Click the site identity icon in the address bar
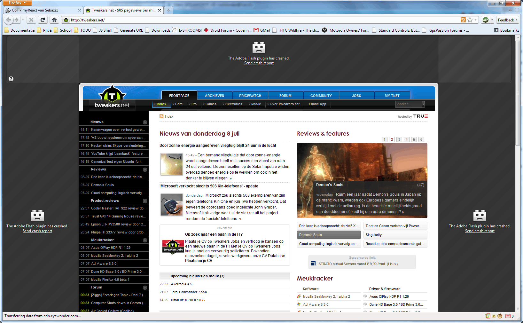The image size is (523, 323). tap(66, 20)
